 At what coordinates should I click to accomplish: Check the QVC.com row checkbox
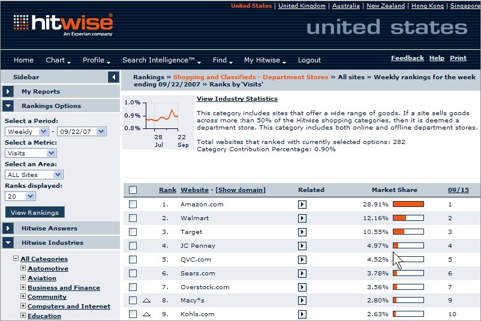(x=133, y=260)
